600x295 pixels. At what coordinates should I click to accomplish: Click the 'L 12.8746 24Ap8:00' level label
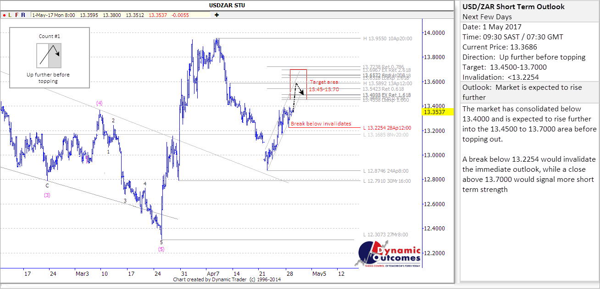pyautogui.click(x=385, y=171)
